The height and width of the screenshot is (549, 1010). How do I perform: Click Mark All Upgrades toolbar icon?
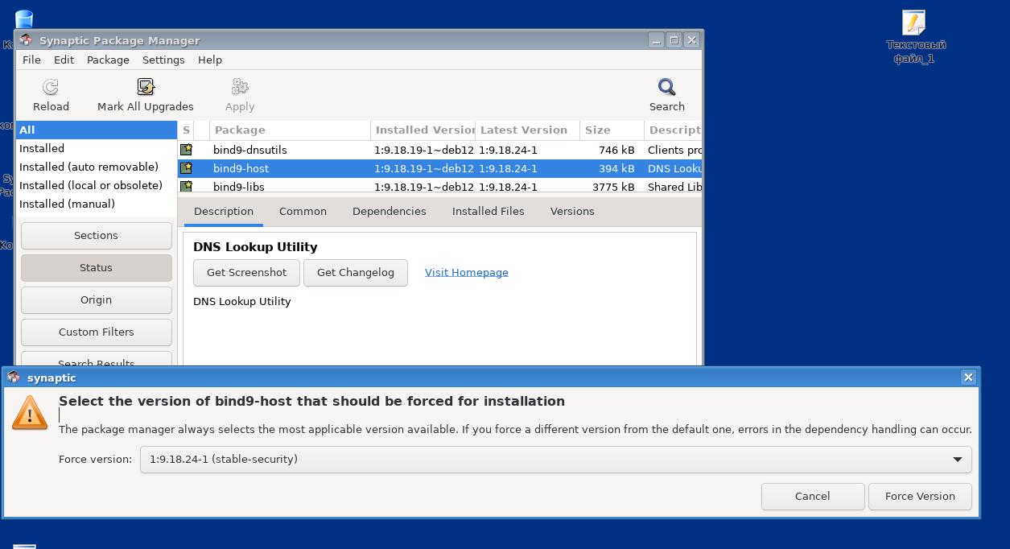(146, 87)
